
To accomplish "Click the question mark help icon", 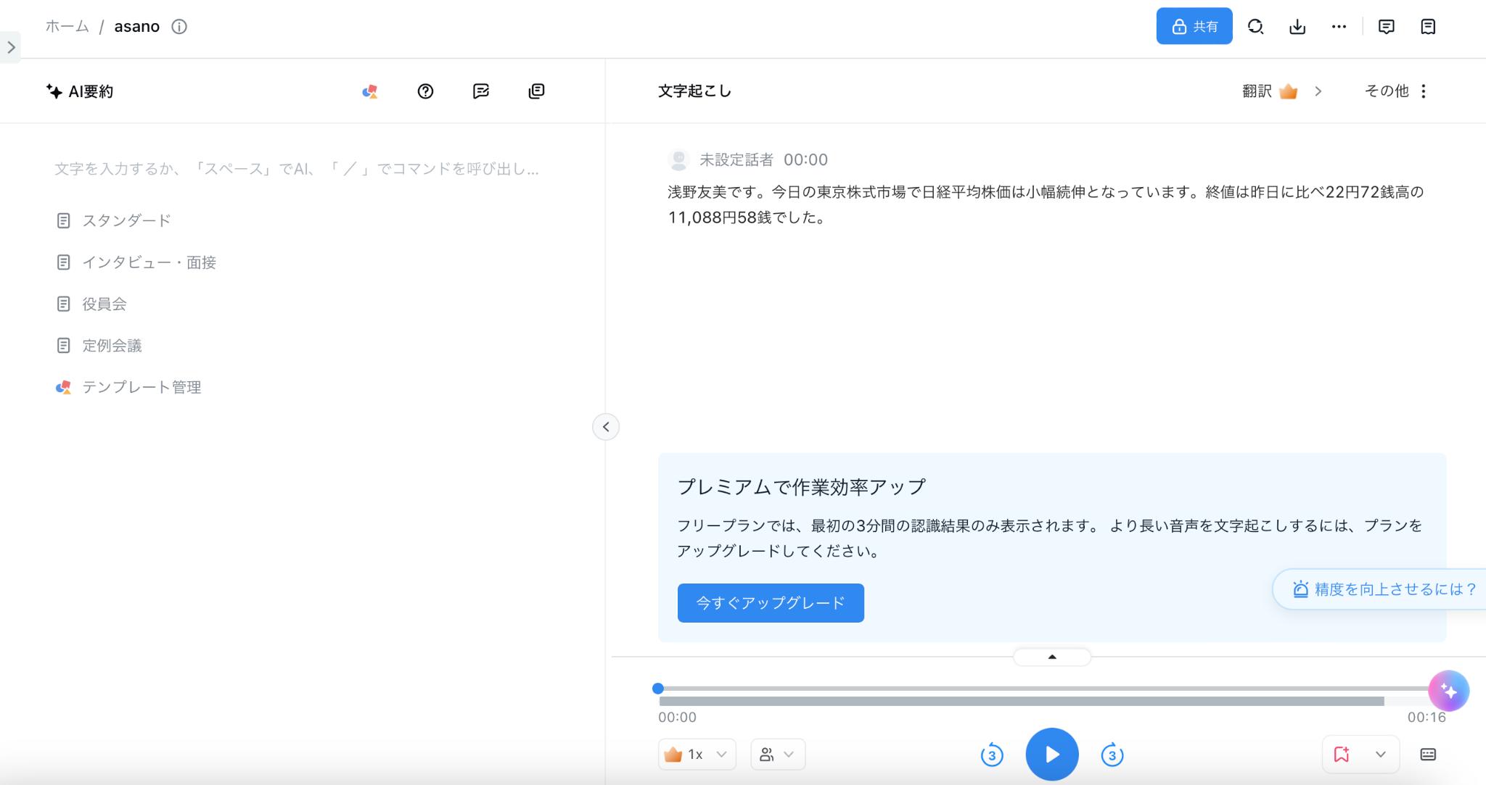I will point(425,91).
